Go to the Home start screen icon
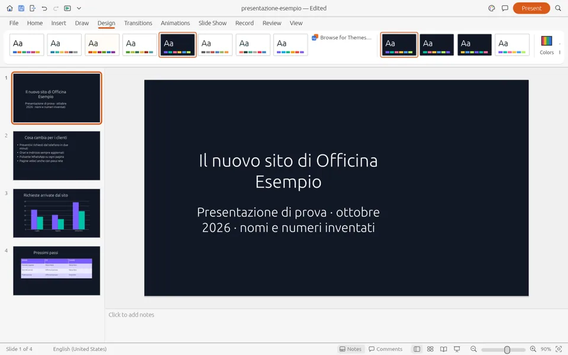 click(10, 8)
